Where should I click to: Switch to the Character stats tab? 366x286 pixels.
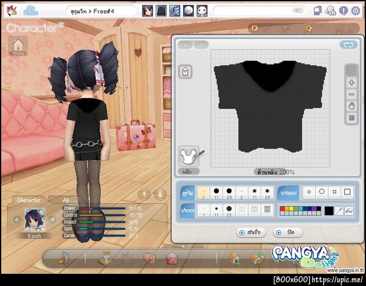[28, 200]
